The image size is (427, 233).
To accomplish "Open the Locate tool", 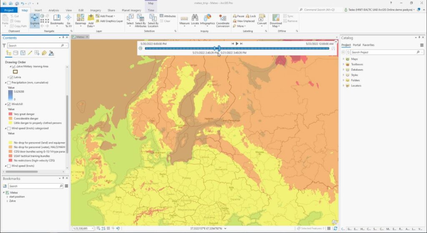I will [195, 19].
